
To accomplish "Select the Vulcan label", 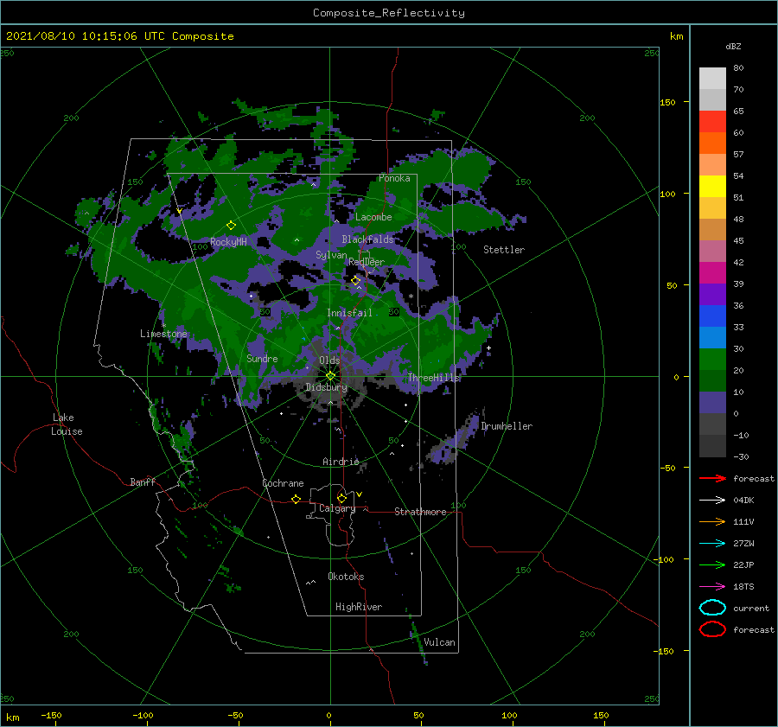I will point(439,642).
